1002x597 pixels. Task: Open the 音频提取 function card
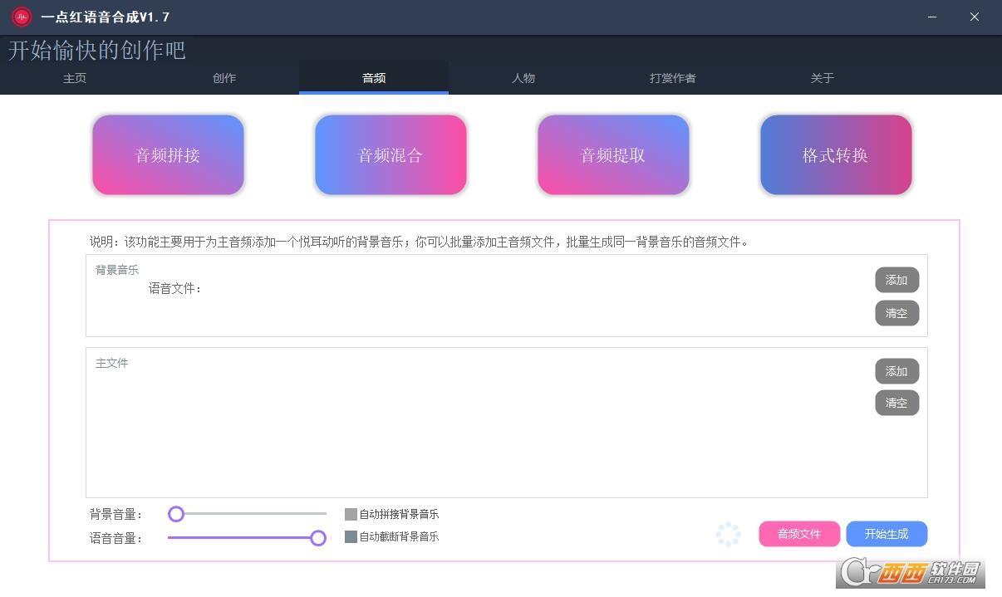pyautogui.click(x=613, y=155)
